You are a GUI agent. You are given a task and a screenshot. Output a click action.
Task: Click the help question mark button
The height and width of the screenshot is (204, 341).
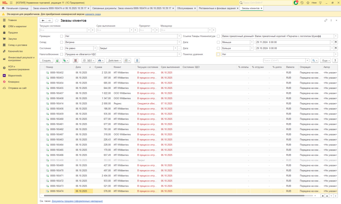coord(335,61)
